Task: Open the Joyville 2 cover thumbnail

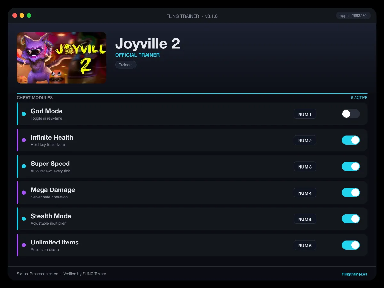Action: coord(61,58)
